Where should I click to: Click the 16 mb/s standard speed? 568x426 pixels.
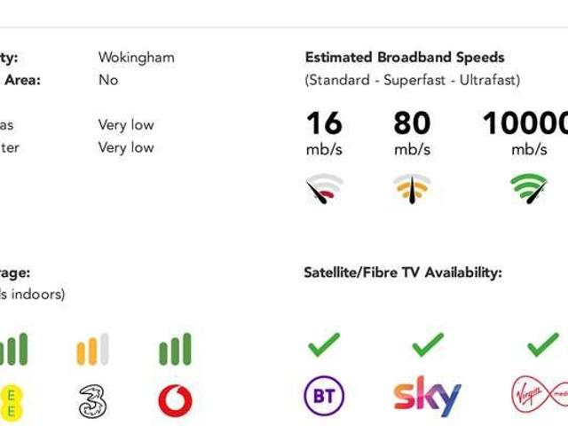click(324, 131)
